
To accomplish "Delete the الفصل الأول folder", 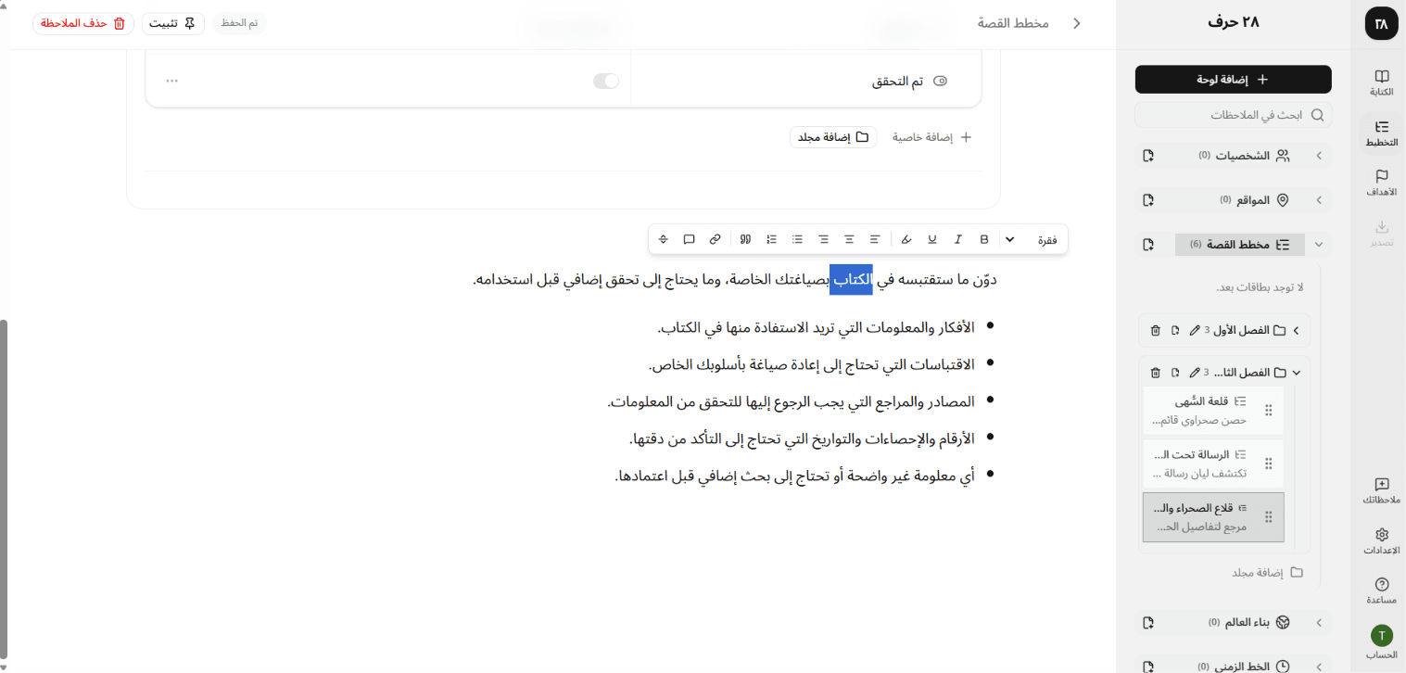I will click(x=1155, y=330).
